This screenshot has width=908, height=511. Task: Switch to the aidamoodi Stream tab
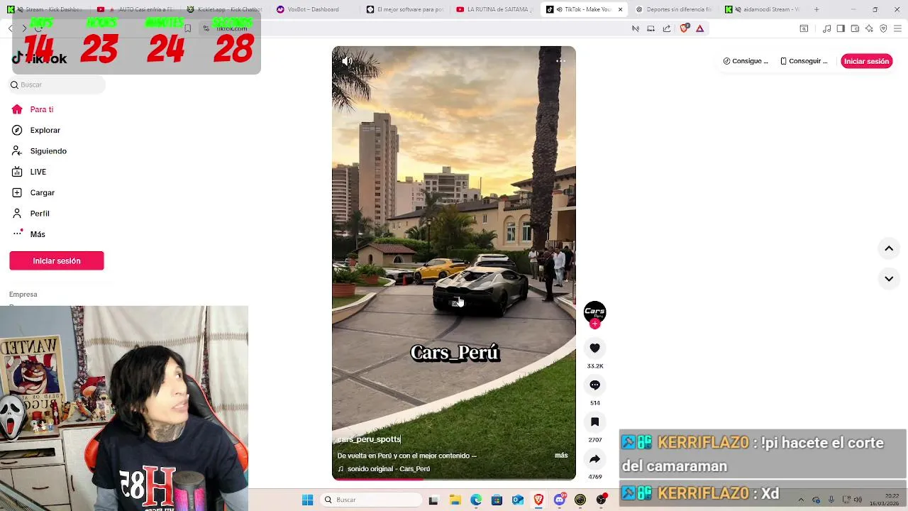[764, 9]
